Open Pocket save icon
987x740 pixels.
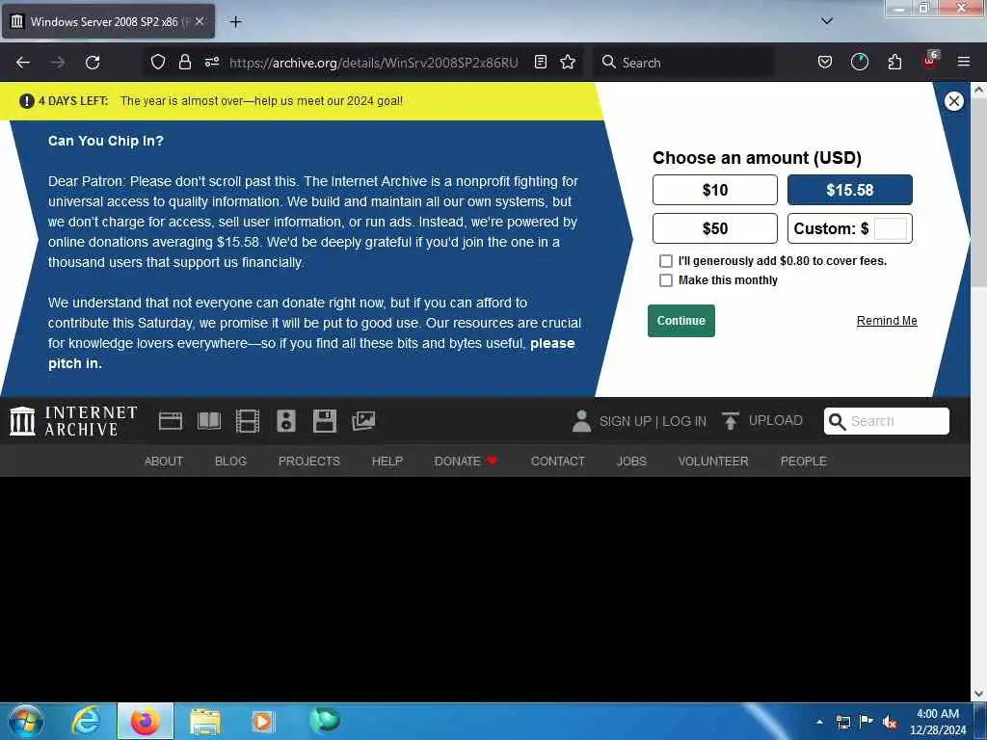point(825,62)
